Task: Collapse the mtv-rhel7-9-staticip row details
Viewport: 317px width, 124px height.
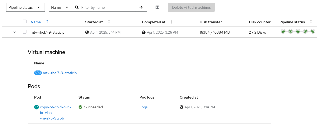Action: point(15,32)
